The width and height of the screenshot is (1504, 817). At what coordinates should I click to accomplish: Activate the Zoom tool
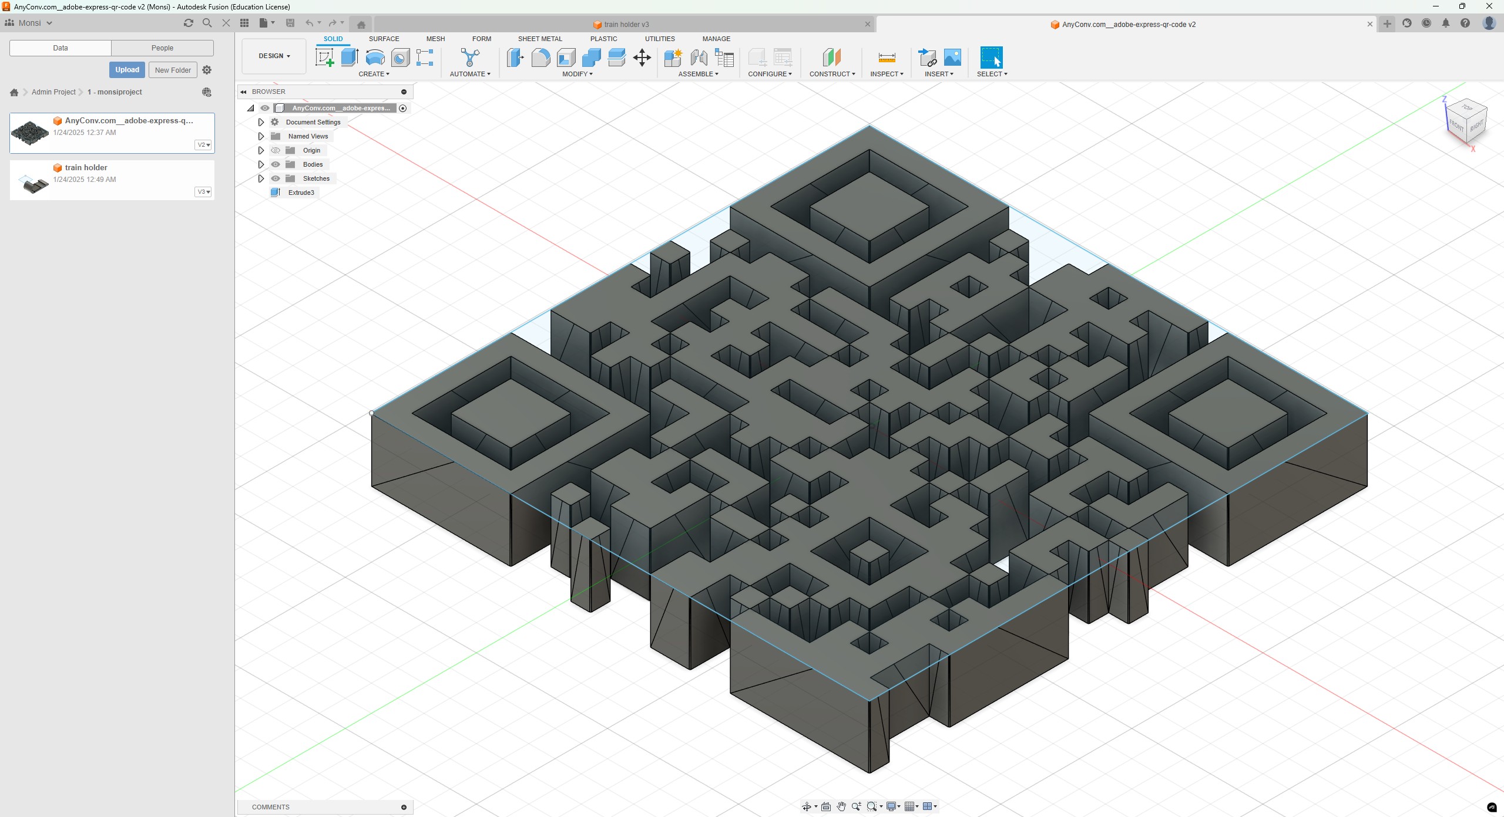click(857, 806)
